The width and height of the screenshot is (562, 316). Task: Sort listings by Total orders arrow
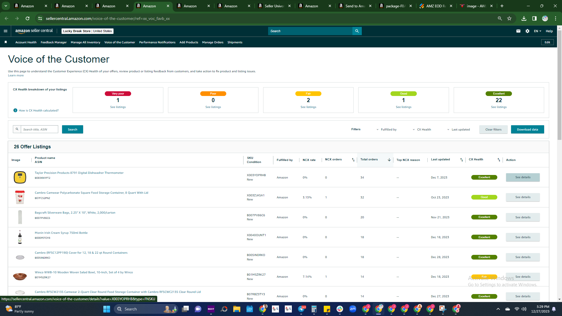(x=389, y=160)
